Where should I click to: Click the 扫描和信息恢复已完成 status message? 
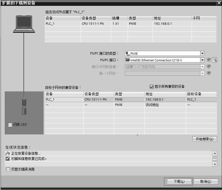tap(29, 159)
